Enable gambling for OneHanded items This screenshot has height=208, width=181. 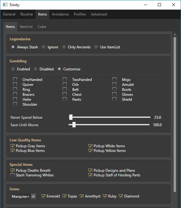(x=15, y=79)
